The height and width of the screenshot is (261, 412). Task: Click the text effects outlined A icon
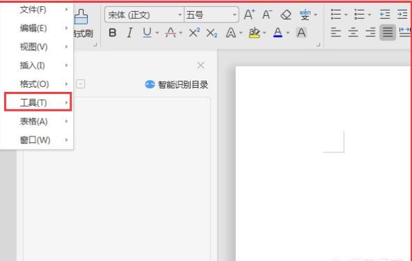pyautogui.click(x=230, y=33)
